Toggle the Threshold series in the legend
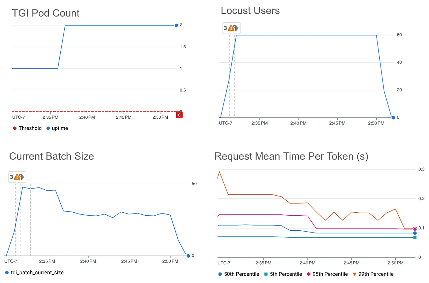This screenshot has width=429, height=283. click(x=27, y=128)
